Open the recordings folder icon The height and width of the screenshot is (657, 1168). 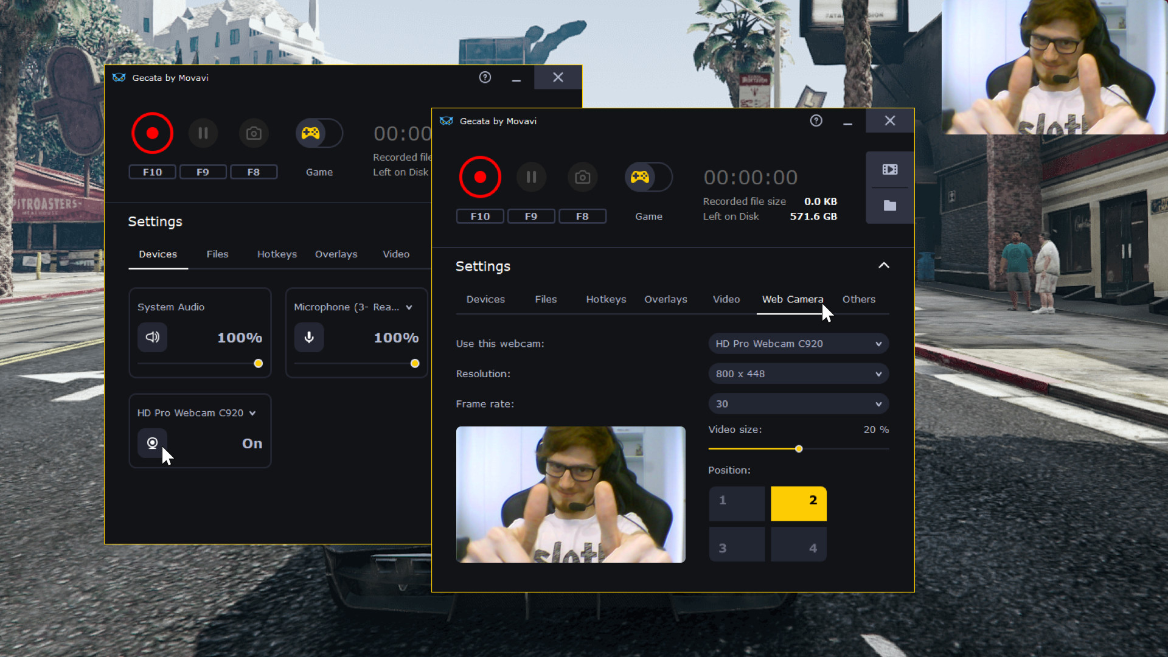point(889,206)
